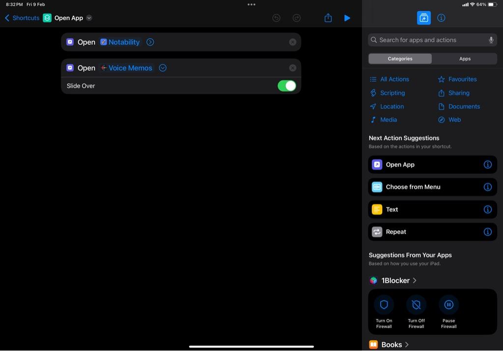
Task: Open the All Actions category
Action: click(x=390, y=79)
